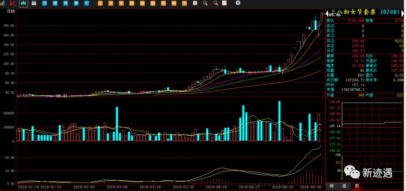Choose the 4hr period icon

pos(174,3)
